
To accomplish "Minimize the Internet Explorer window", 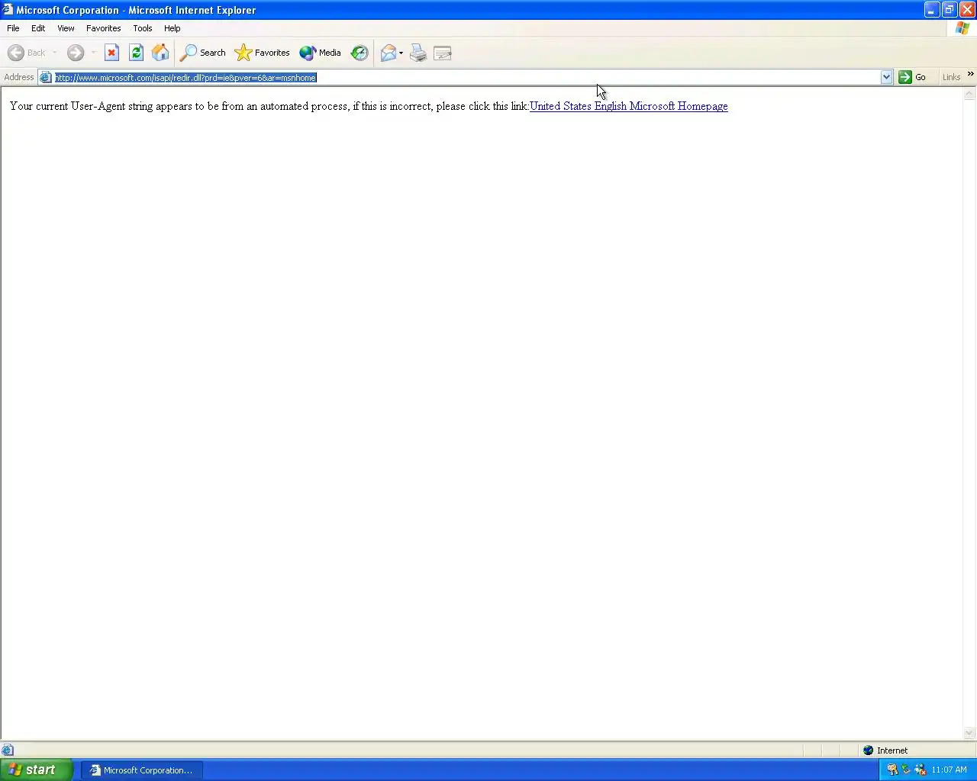I will 932,10.
